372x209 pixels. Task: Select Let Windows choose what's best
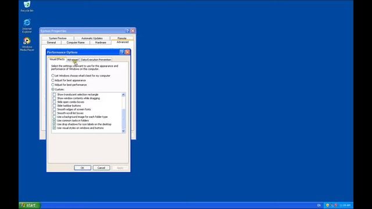click(x=53, y=75)
